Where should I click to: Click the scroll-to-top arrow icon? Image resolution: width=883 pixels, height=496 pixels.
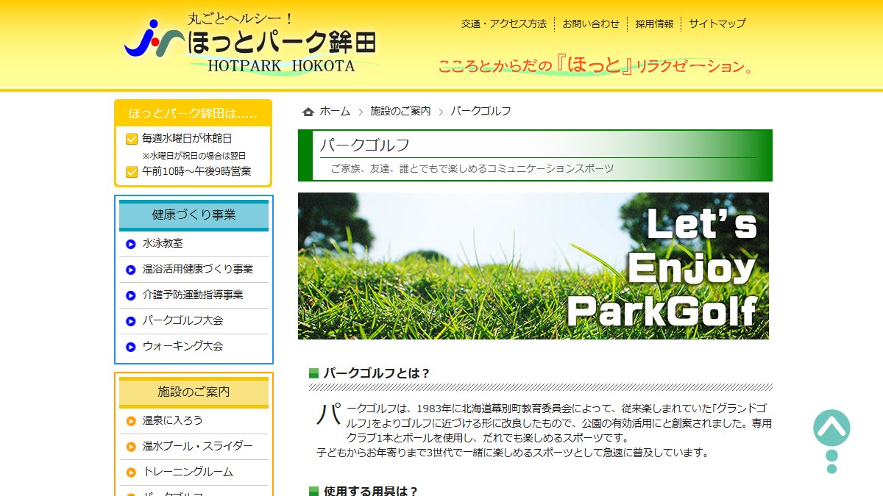831,428
